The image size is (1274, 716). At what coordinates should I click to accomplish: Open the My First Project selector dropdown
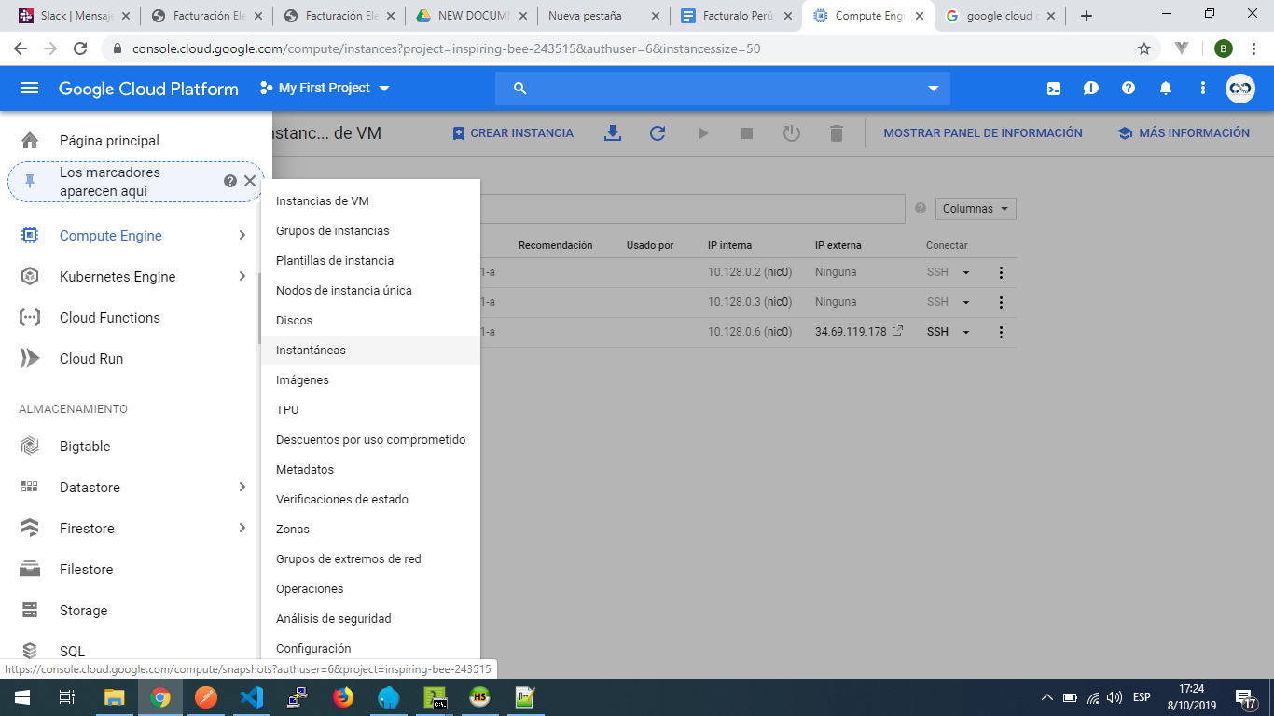pyautogui.click(x=325, y=88)
